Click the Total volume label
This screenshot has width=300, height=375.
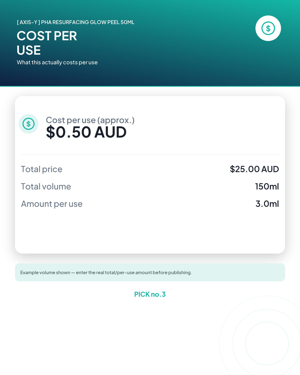click(46, 186)
